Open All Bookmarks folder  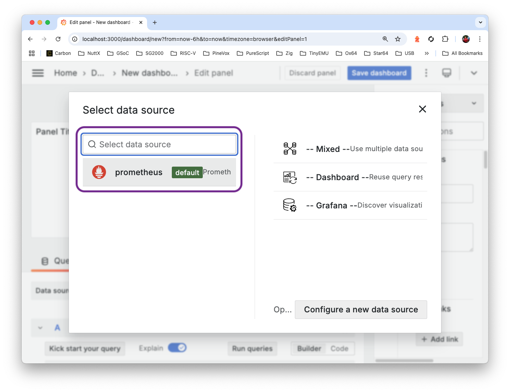[x=462, y=53]
